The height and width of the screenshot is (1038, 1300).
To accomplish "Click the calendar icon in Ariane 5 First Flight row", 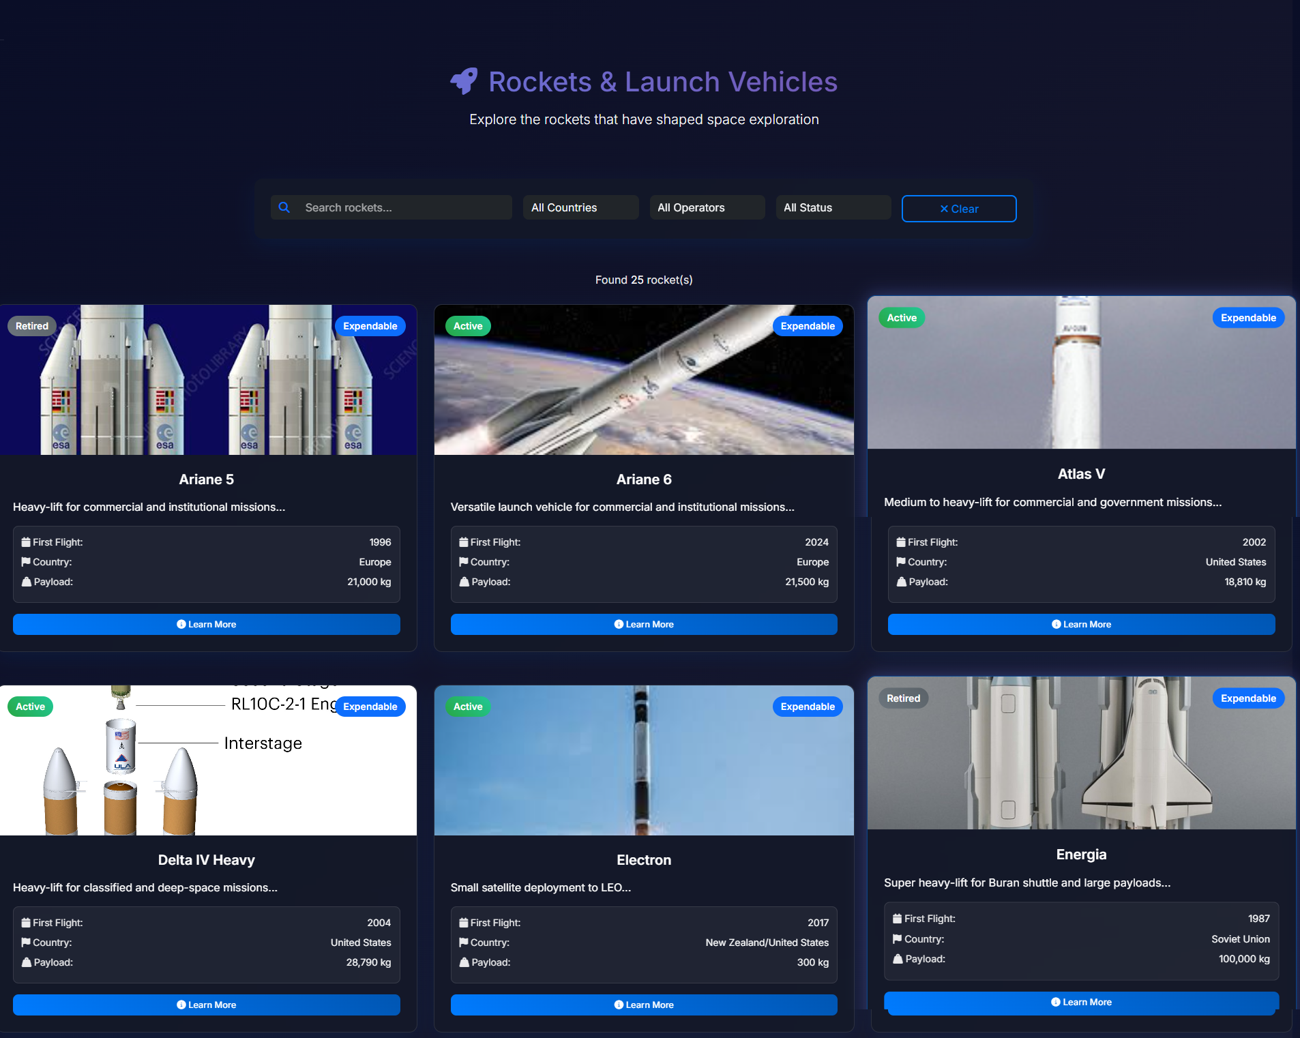I will pos(26,542).
